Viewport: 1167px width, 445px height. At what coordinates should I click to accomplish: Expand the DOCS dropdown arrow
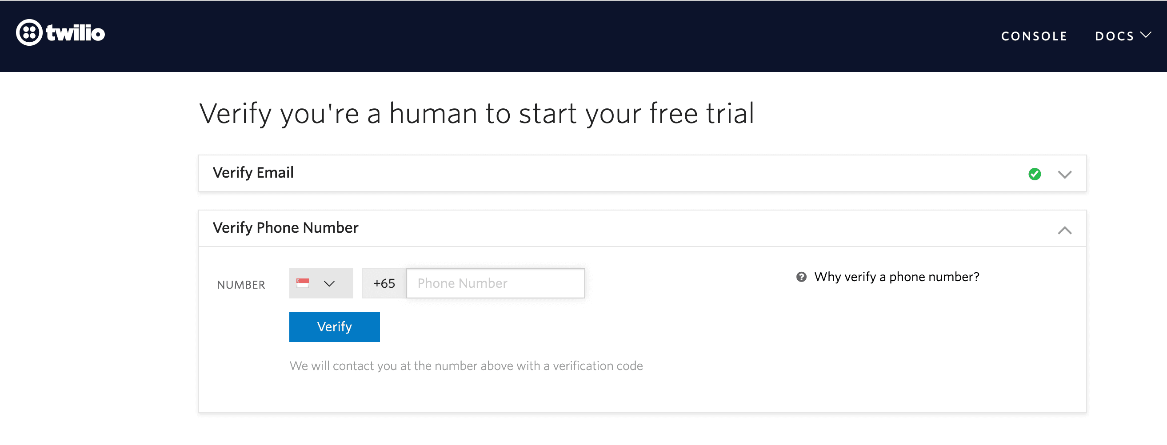(x=1146, y=36)
